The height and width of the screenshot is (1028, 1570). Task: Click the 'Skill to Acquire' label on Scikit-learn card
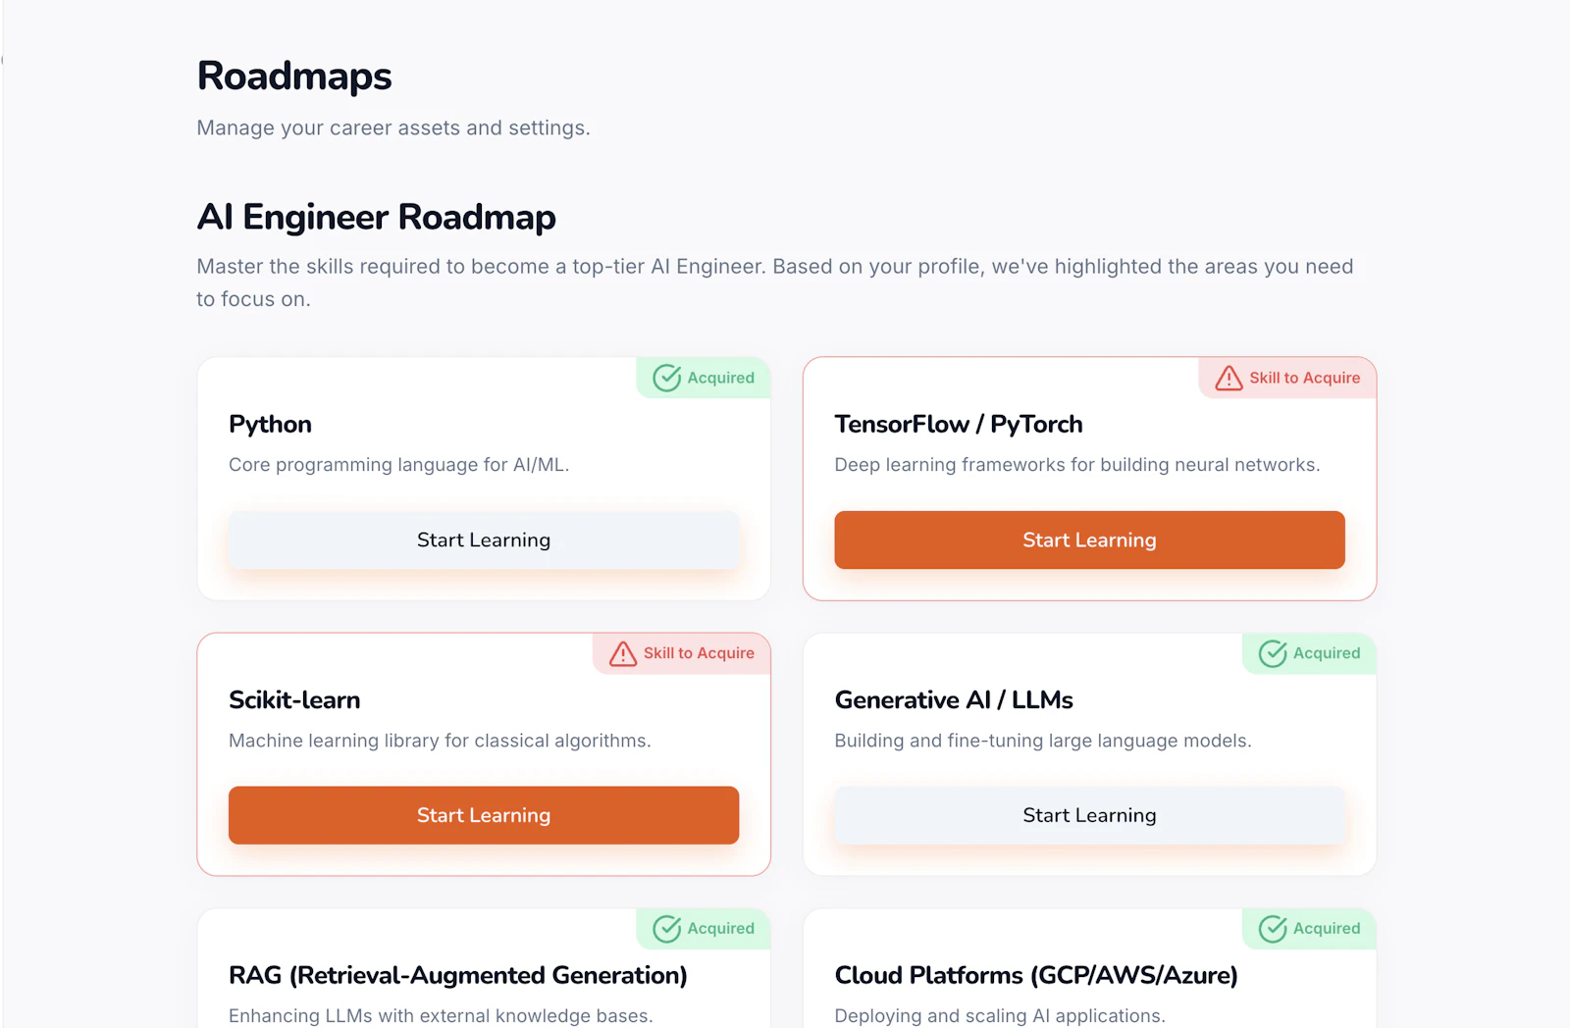699,653
